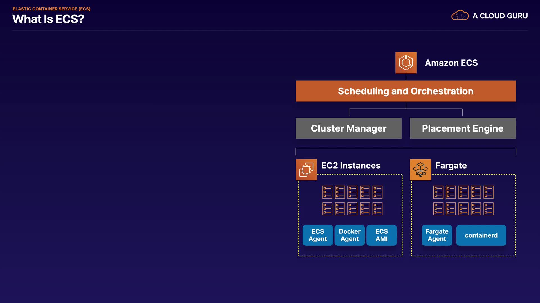Click the Amazon ECS label text

pyautogui.click(x=451, y=63)
